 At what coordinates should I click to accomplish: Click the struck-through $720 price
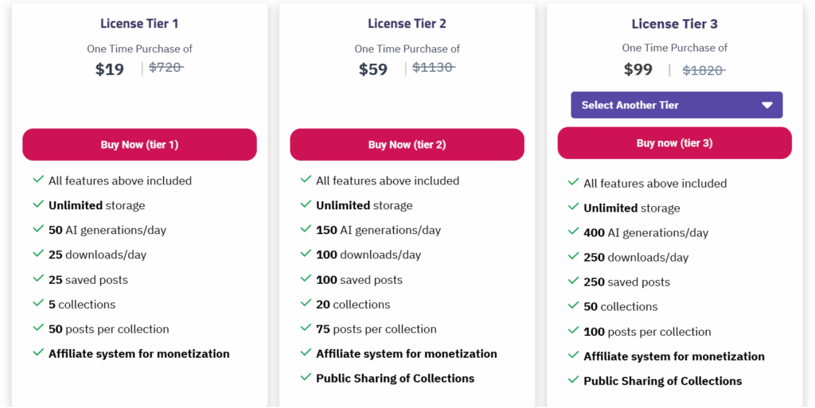(166, 68)
